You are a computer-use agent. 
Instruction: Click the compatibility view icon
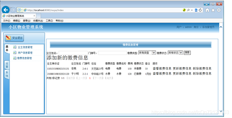tap(196, 10)
